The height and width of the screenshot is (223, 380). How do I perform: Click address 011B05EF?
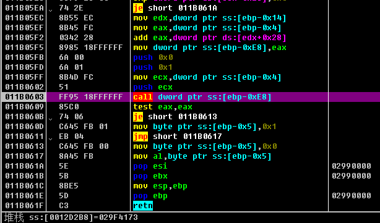24,28
